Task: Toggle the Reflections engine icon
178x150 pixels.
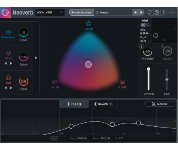Action: tap(8, 32)
